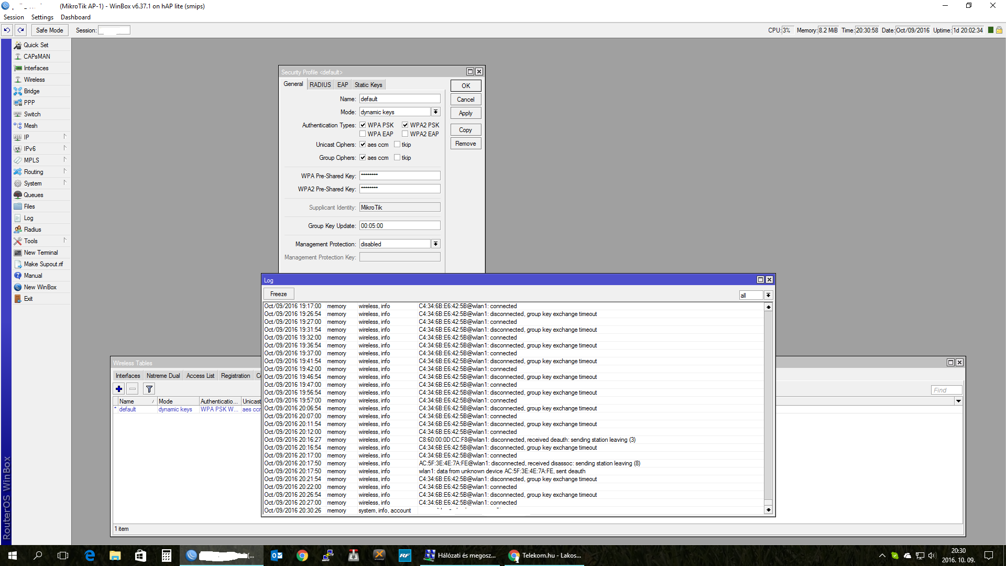Open Wireless Tables column selector dropdown arrow

click(x=958, y=401)
